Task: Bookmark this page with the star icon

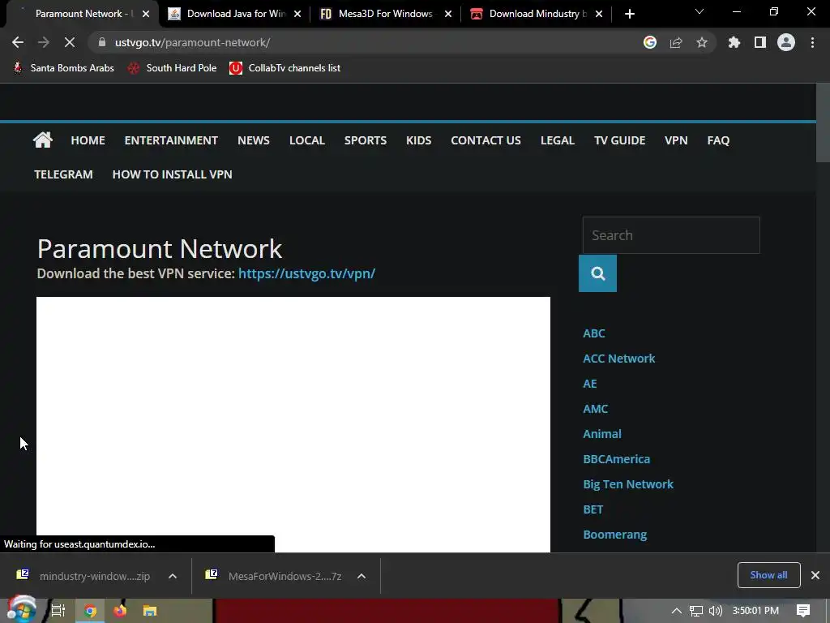Action: click(702, 42)
